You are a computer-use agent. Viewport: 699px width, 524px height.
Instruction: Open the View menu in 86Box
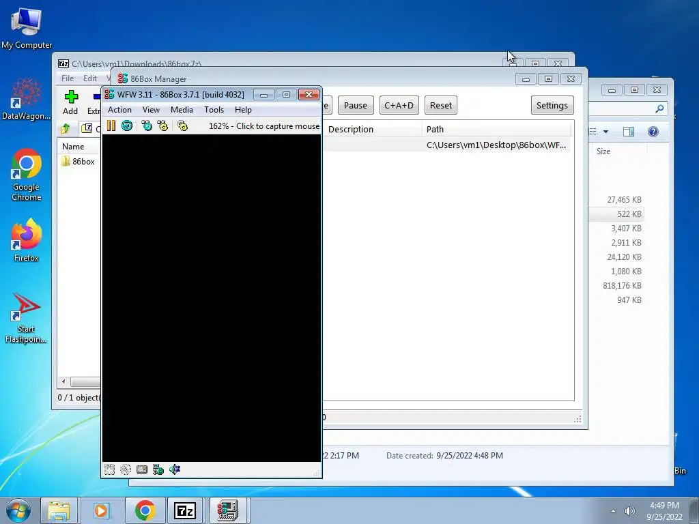tap(151, 110)
